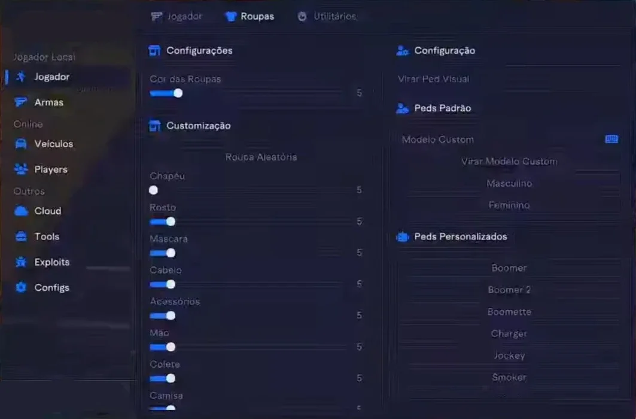
Task: Open the Utilitários tab
Action: click(x=327, y=16)
